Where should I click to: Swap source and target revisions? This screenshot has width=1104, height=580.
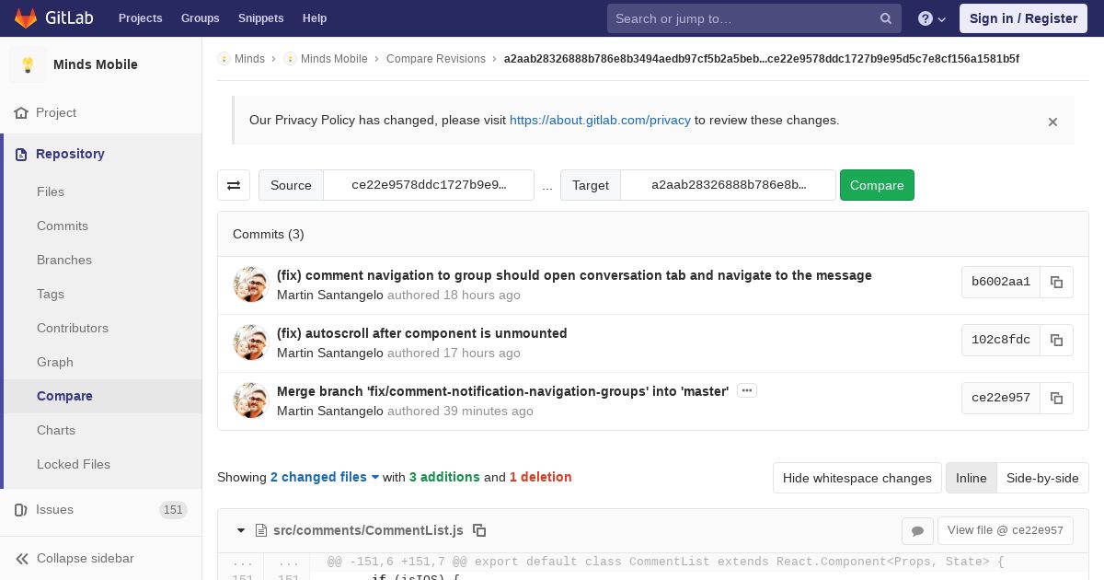[x=234, y=185]
